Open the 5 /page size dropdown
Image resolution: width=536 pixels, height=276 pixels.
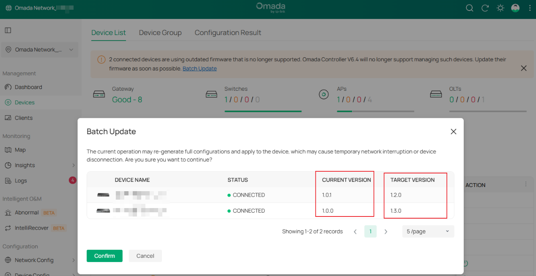pos(428,232)
